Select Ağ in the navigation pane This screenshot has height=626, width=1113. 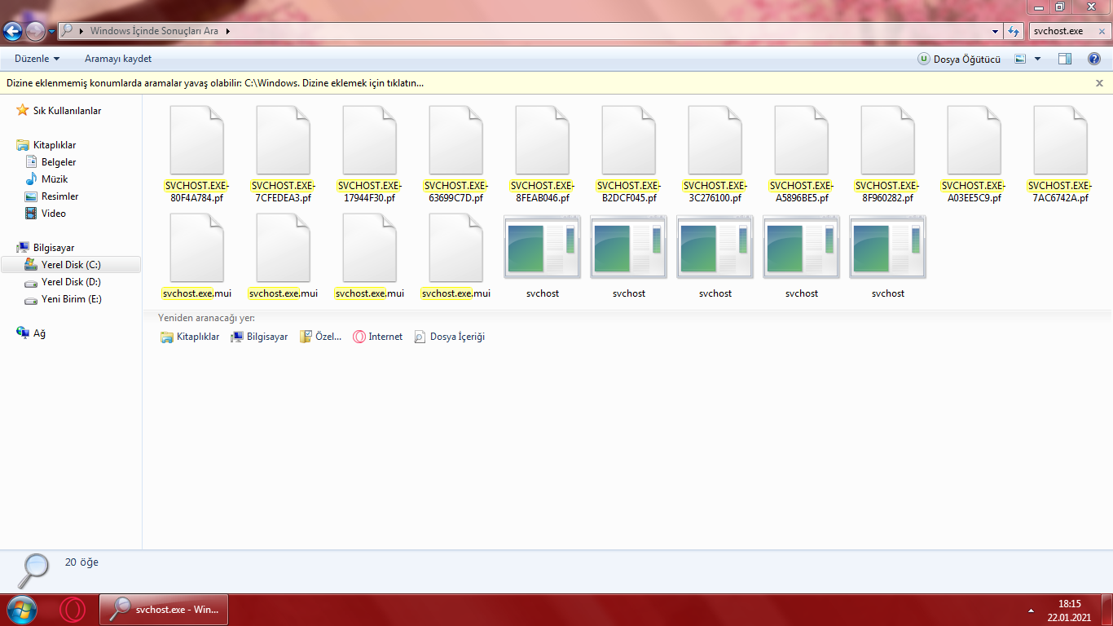pos(32,333)
